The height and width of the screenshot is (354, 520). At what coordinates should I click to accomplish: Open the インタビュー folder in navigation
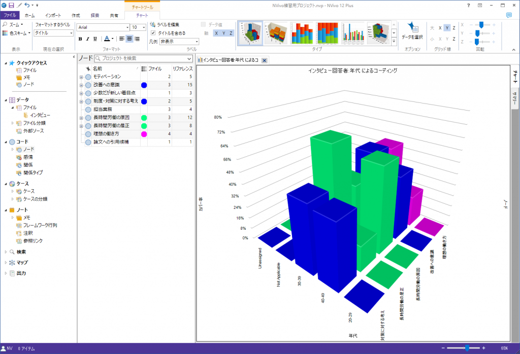(x=40, y=115)
